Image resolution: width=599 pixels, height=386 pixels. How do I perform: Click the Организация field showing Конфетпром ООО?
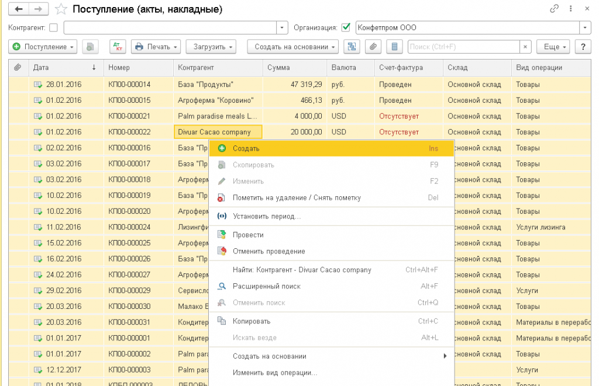coord(467,27)
